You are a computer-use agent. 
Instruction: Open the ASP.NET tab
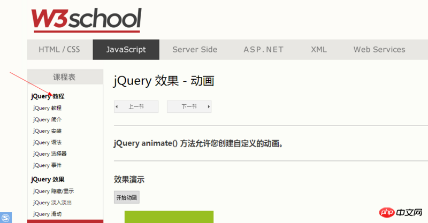[264, 49]
